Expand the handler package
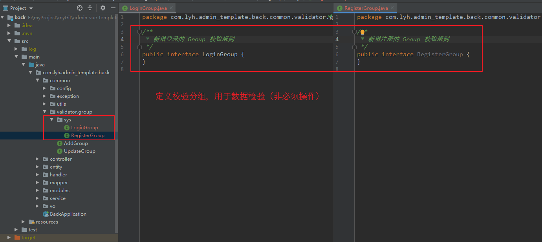Image resolution: width=542 pixels, height=242 pixels. tap(37, 175)
